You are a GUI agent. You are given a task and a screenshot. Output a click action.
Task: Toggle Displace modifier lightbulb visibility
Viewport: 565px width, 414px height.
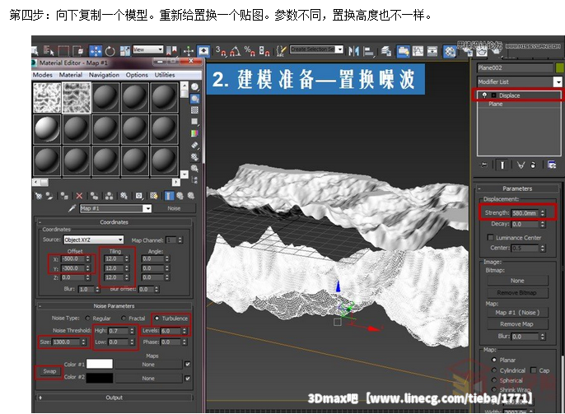pyautogui.click(x=484, y=95)
